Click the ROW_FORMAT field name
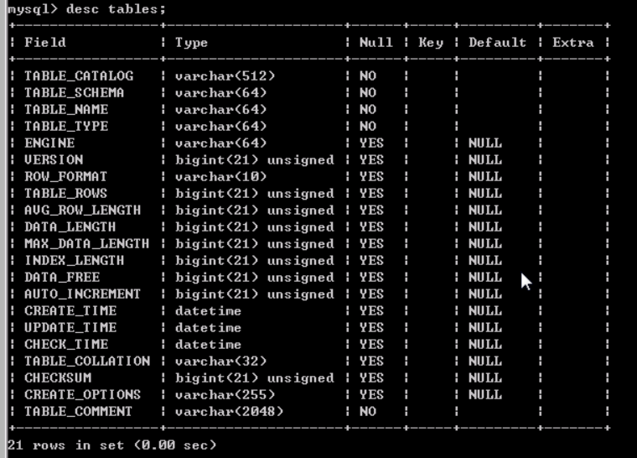This screenshot has width=637, height=458. [x=66, y=176]
